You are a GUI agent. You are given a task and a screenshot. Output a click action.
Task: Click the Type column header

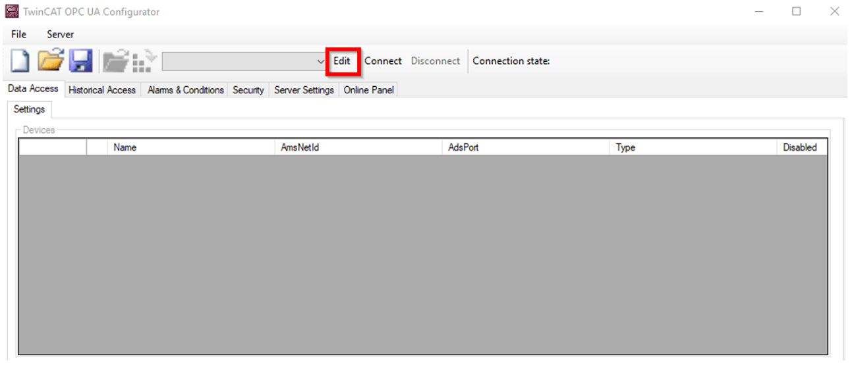(693, 147)
